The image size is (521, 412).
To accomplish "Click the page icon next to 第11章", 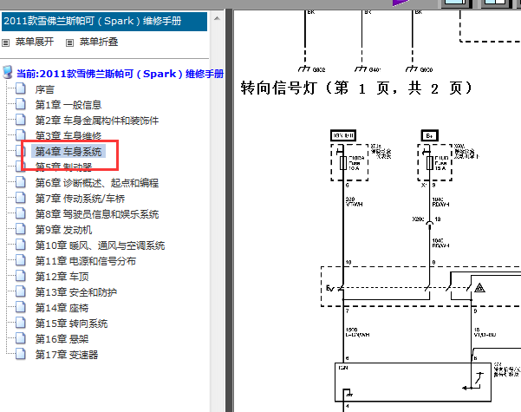I will pos(21,260).
